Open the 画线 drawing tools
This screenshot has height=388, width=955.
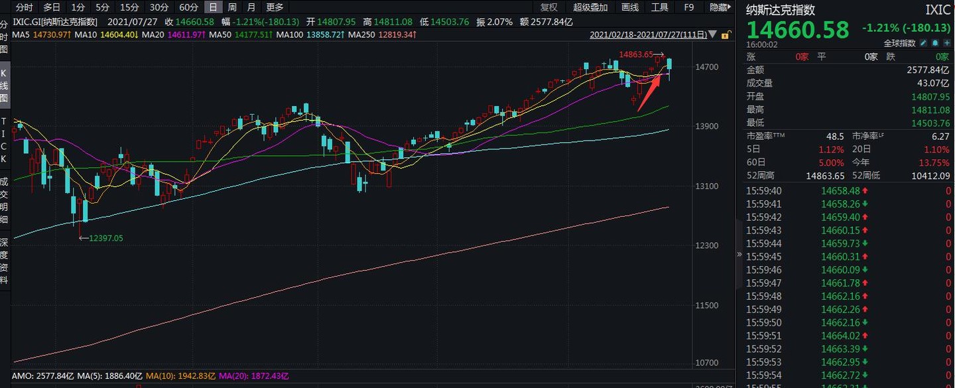pos(630,7)
